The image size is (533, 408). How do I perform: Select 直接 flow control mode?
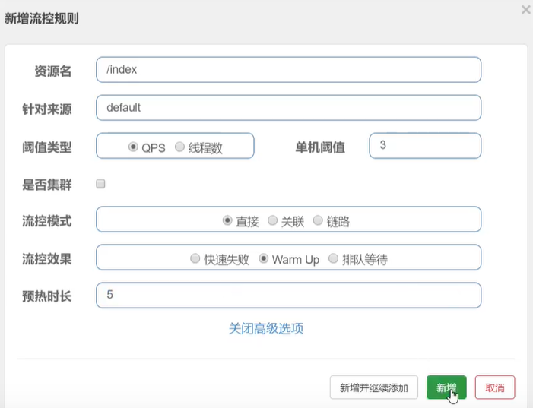227,220
